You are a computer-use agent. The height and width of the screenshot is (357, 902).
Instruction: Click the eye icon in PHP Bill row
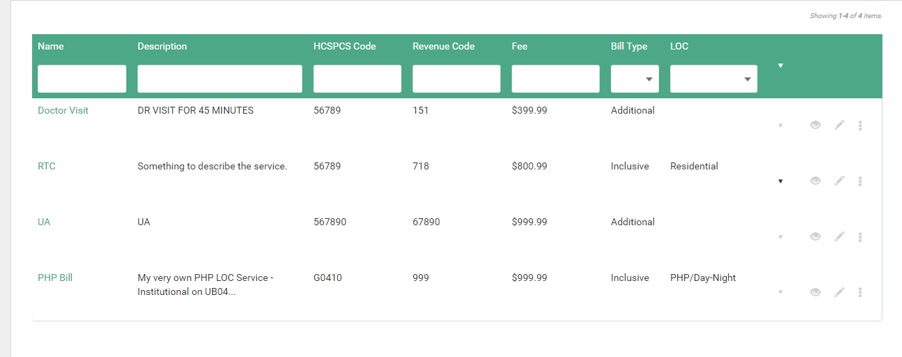point(815,292)
